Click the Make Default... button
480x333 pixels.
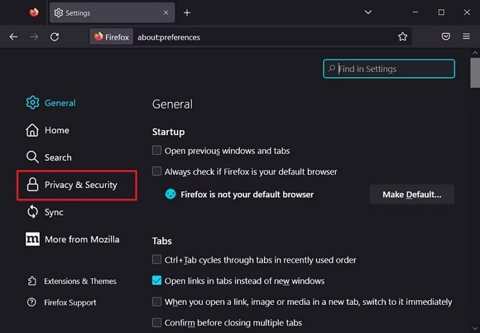411,194
